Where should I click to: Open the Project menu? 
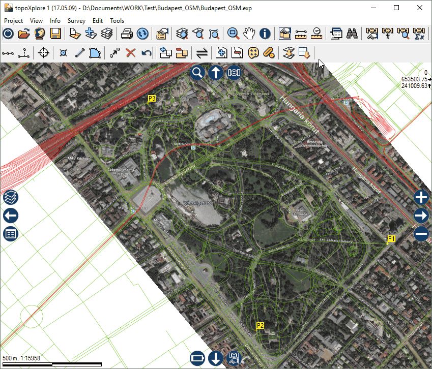pyautogui.click(x=14, y=21)
